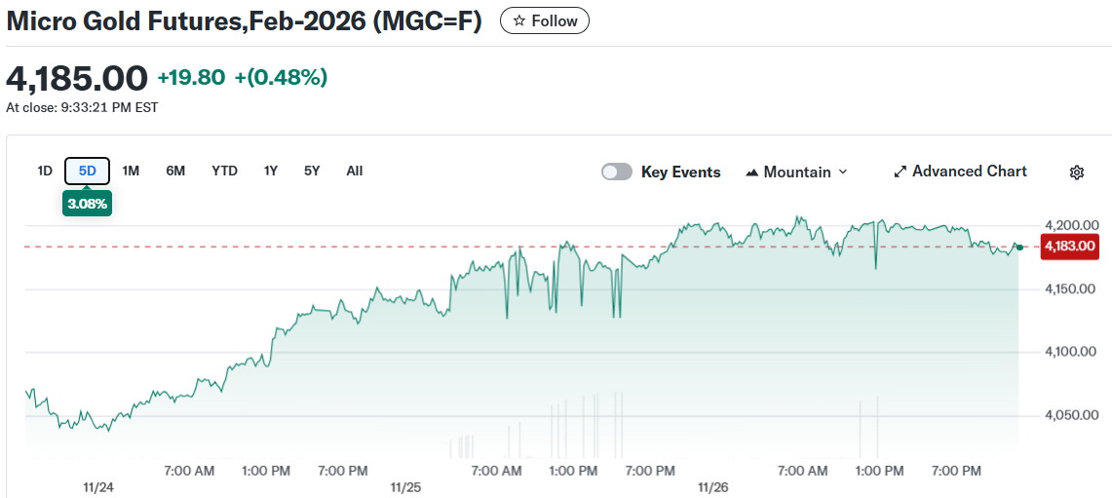Toggle the Key Events switch
The image size is (1112, 498).
coord(617,172)
